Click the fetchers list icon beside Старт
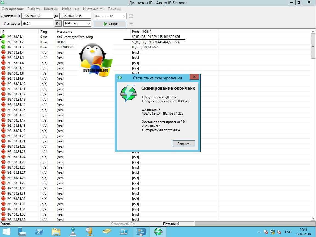Image resolution: width=316 pixels, height=237 pixels. 131,24
